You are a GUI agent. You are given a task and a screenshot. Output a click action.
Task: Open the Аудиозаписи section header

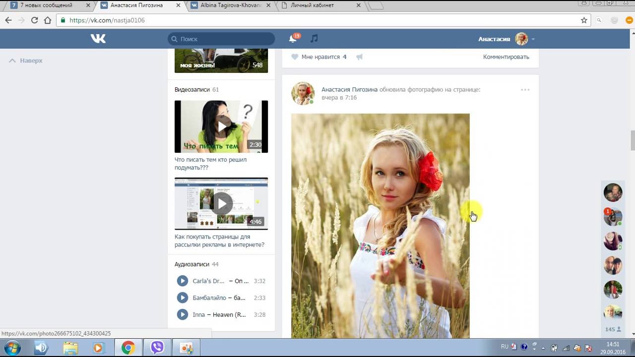(x=196, y=264)
